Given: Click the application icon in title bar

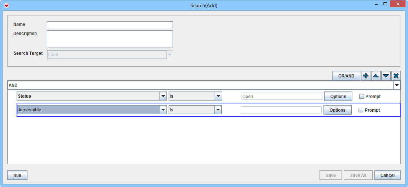Looking at the screenshot, I should pos(6,5).
